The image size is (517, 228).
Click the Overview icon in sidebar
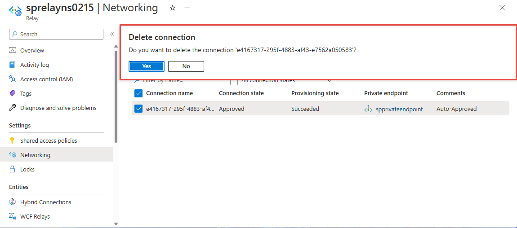[x=13, y=50]
